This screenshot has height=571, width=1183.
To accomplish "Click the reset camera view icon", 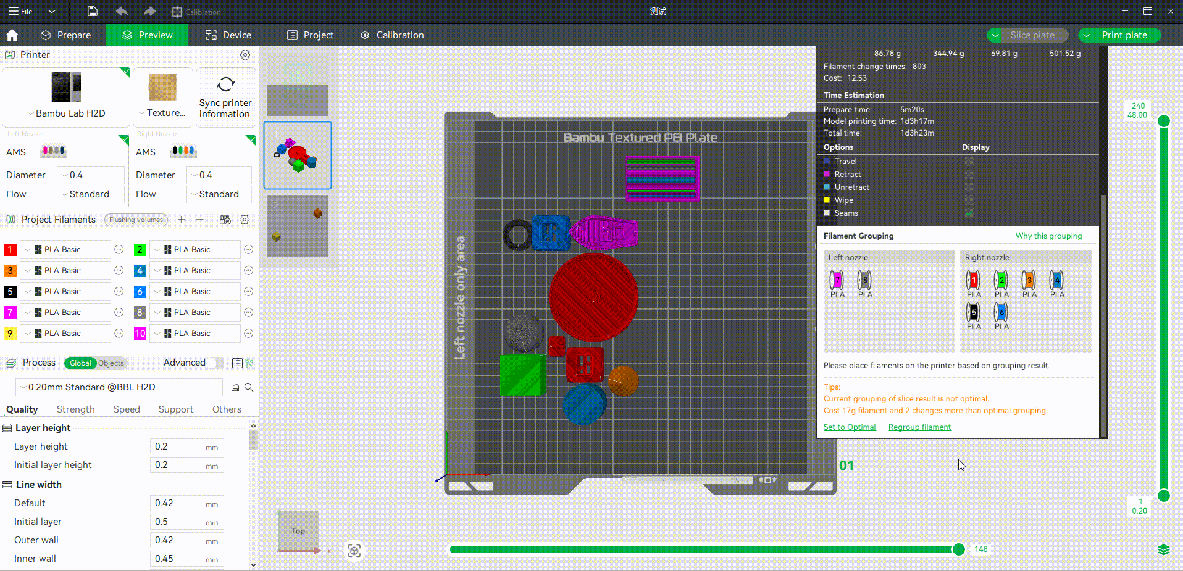I will pos(354,550).
